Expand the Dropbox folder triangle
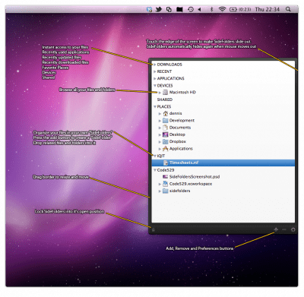Image resolution: width=304 pixels, height=297 pixels. (160, 142)
